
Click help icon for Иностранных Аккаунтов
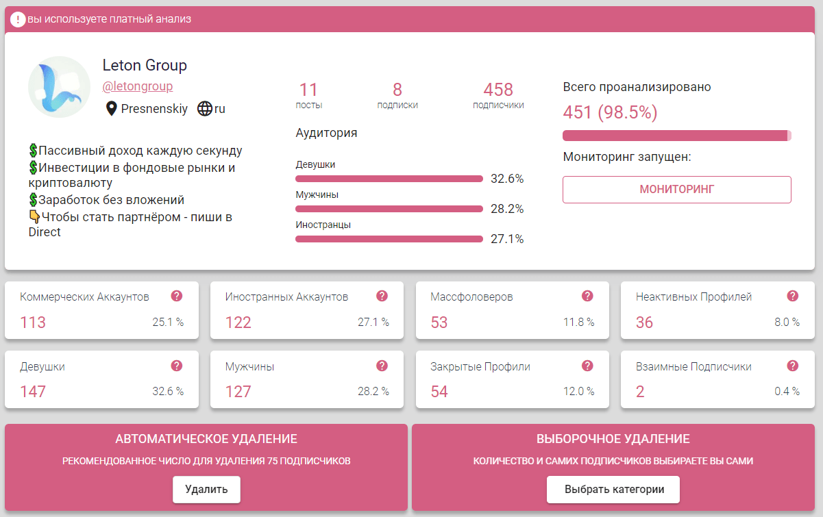point(382,296)
